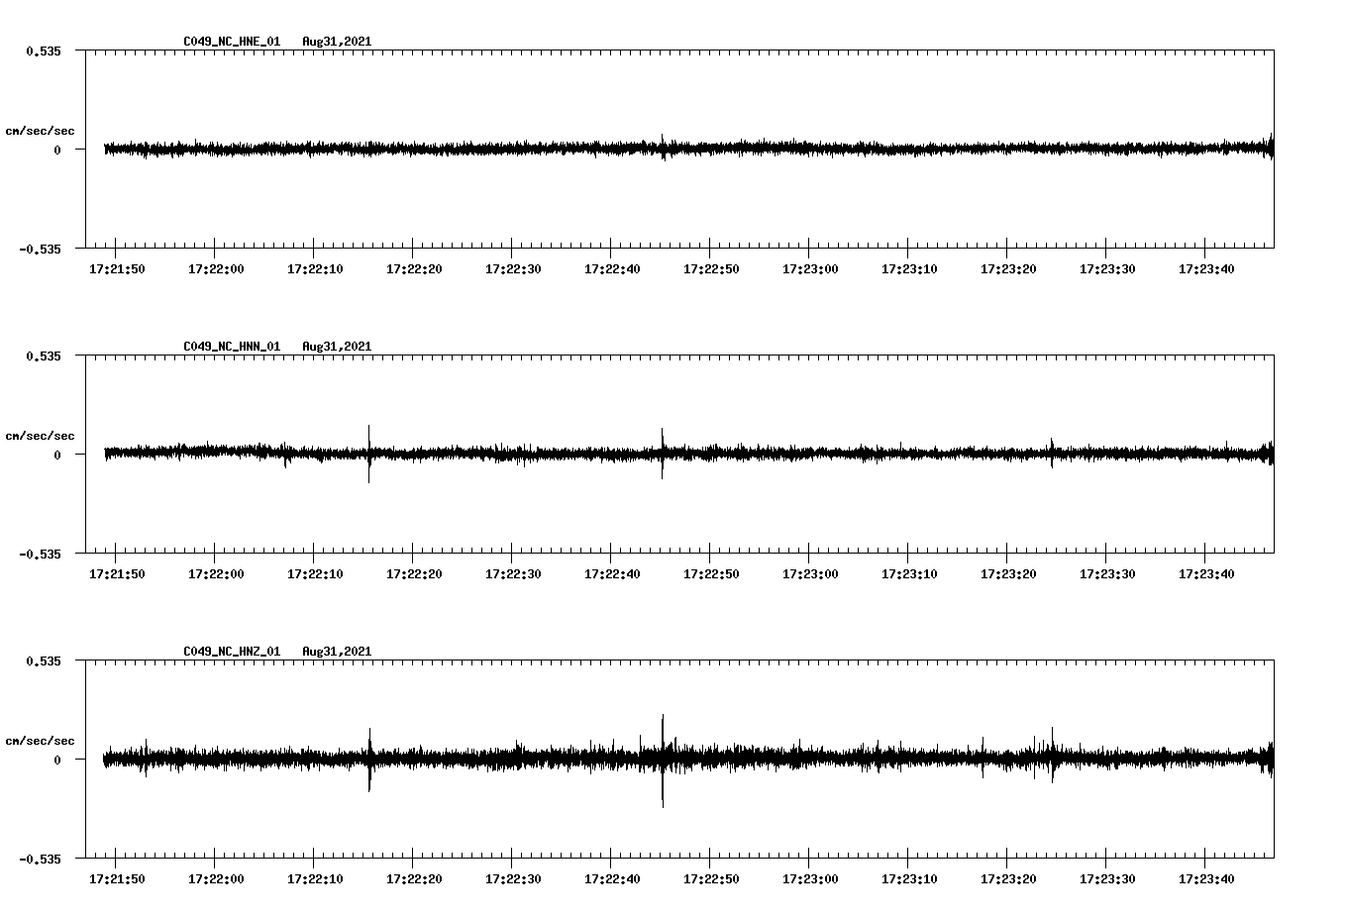Click 17:23:40 time label under HNN plot
Viewport: 1345px width, 915px height.
[1206, 573]
